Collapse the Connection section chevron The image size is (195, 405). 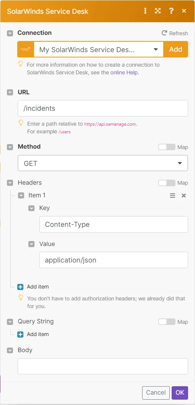pos(10,33)
